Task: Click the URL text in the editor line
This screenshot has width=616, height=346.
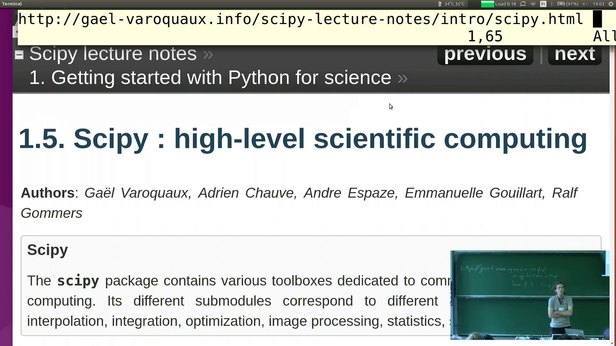Action: (x=301, y=19)
